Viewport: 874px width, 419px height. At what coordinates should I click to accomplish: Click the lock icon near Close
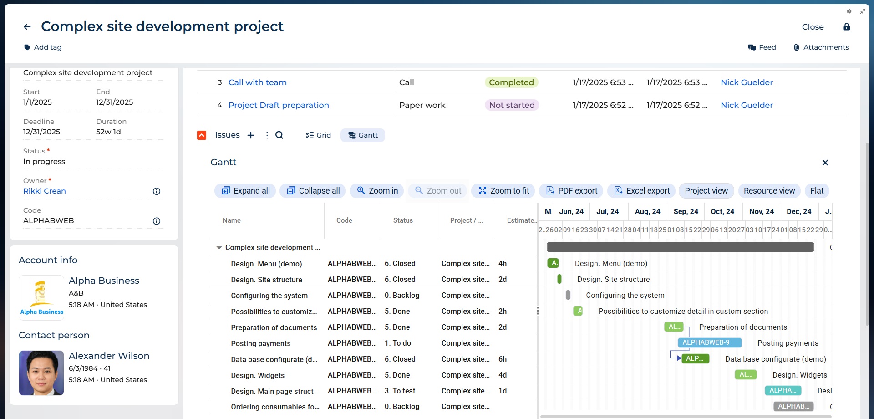[x=846, y=27]
